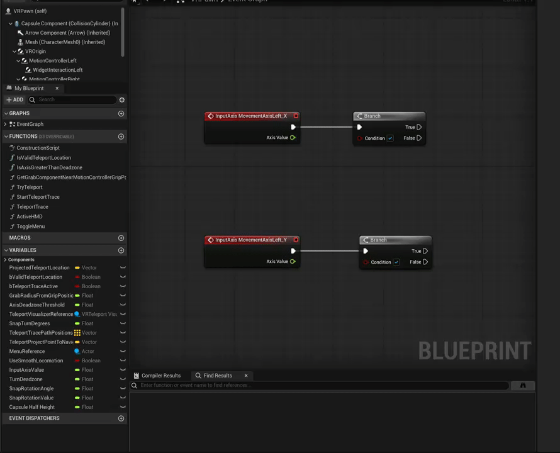Toggle visibility eye for bValidTeleportLocation variable
The height and width of the screenshot is (453, 560).
[x=123, y=277]
